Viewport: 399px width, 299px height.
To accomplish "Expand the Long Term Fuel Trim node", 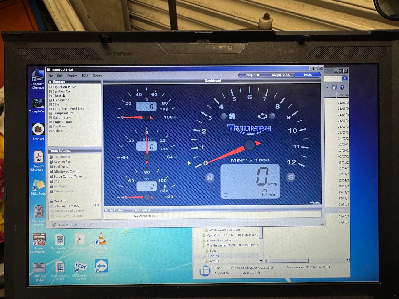I will (x=50, y=109).
